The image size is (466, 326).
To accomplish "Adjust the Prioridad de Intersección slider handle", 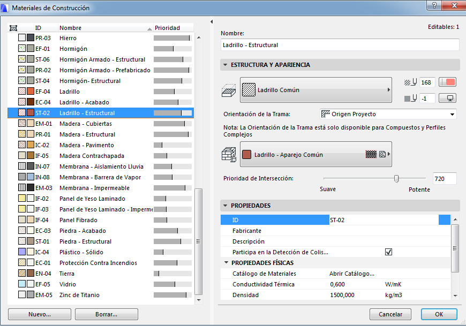I will [x=396, y=178].
